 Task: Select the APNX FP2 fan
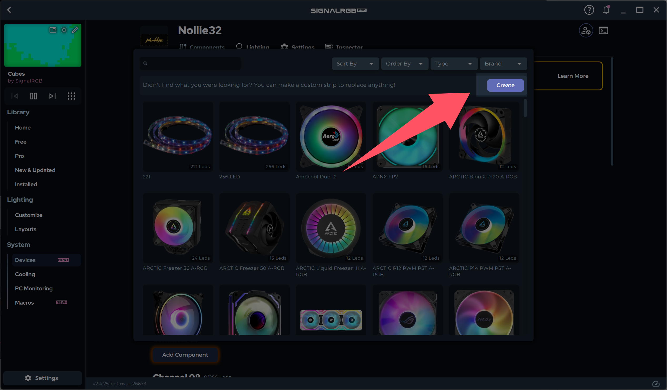pyautogui.click(x=408, y=137)
